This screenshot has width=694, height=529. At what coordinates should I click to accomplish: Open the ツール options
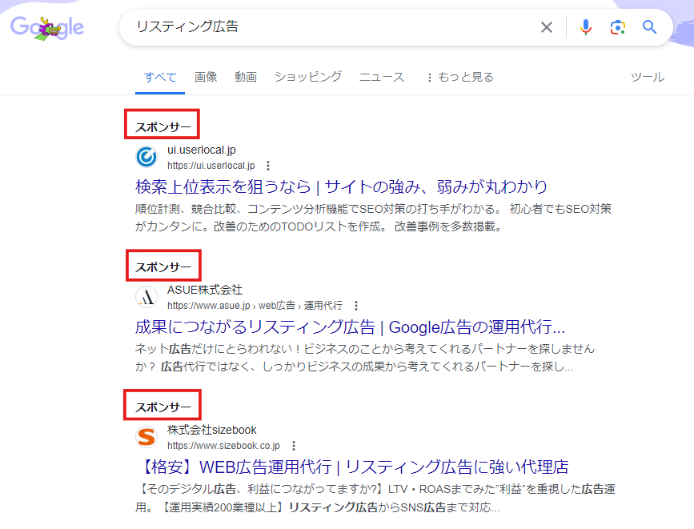tap(648, 77)
